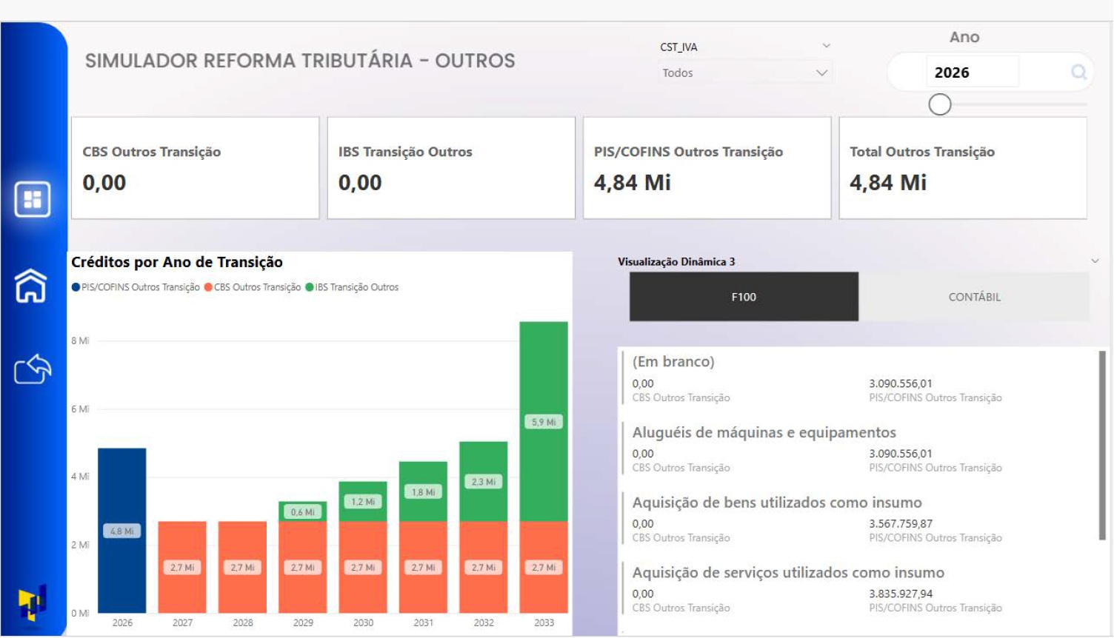Click the blue 2026 bar in chart

pos(122,531)
